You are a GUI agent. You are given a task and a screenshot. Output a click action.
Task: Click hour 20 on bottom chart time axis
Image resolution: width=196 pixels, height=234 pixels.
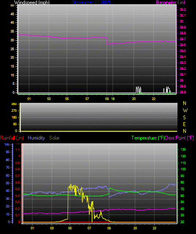click(x=135, y=228)
